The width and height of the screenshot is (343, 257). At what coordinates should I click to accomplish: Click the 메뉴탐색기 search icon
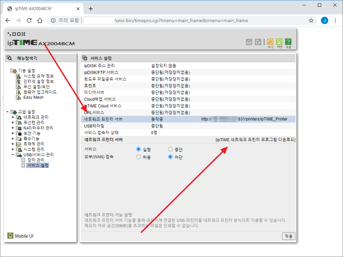pyautogui.click(x=9, y=58)
